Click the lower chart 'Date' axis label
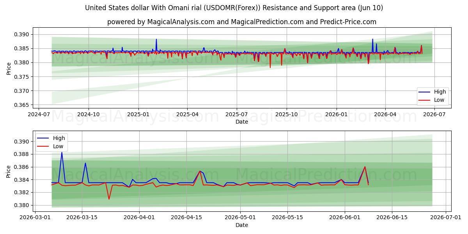This screenshot has height=234, width=468. coord(242,225)
